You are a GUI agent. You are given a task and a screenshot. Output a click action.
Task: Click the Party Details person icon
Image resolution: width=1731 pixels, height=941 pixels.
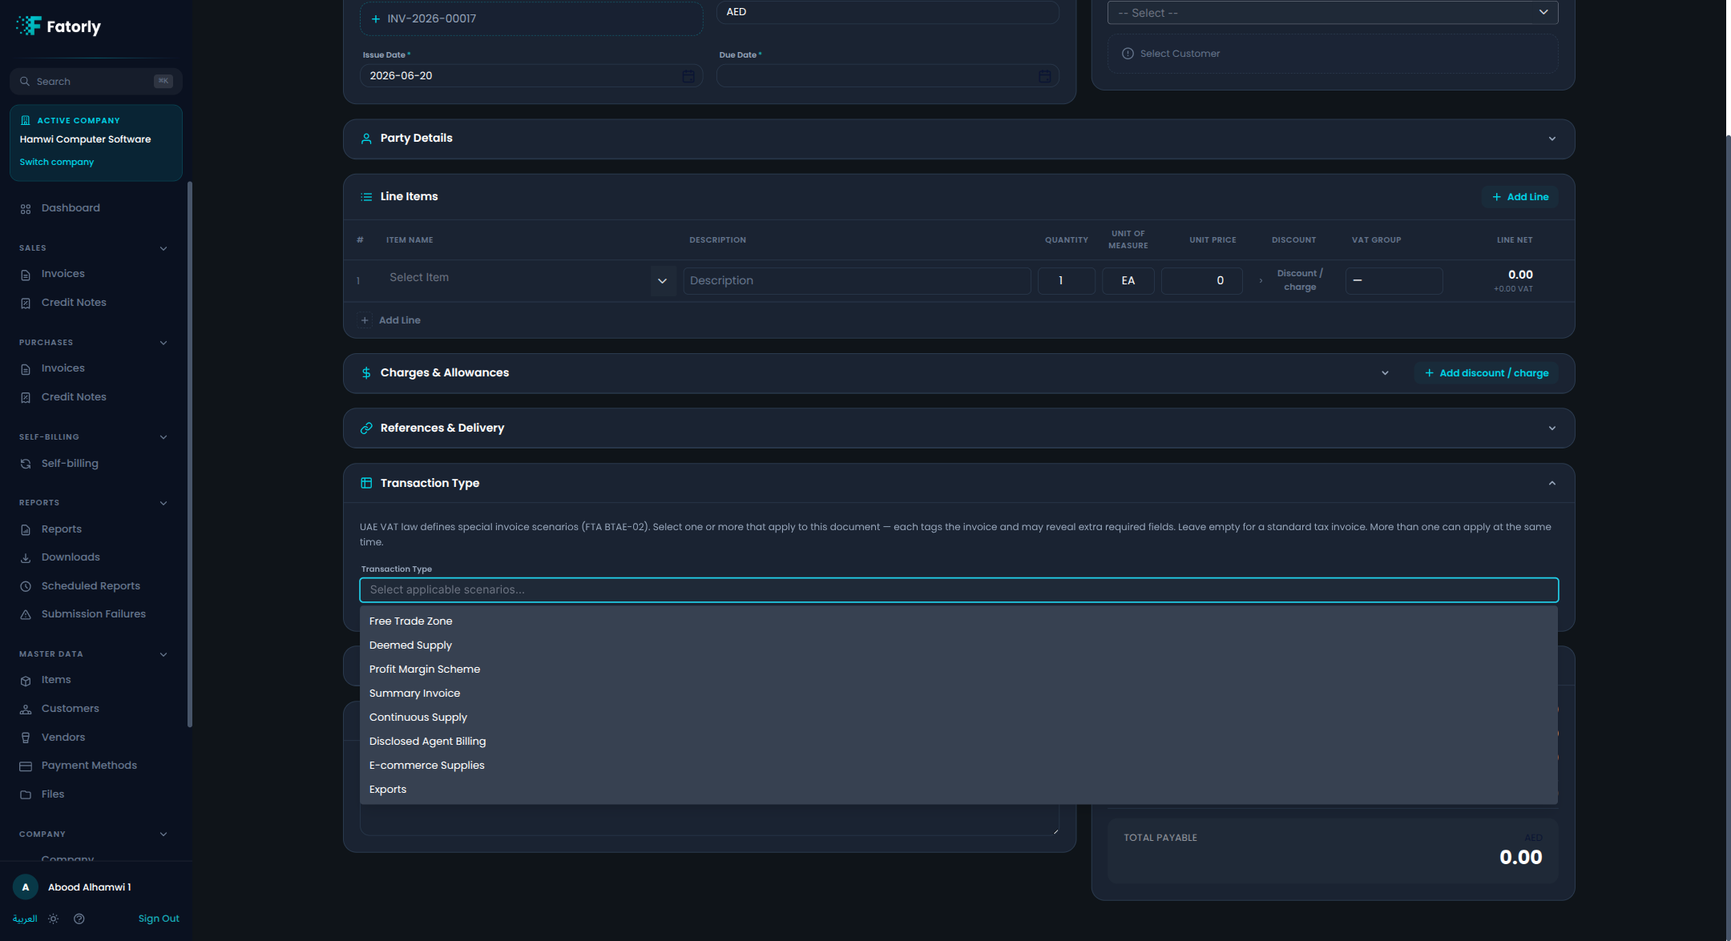click(x=366, y=139)
